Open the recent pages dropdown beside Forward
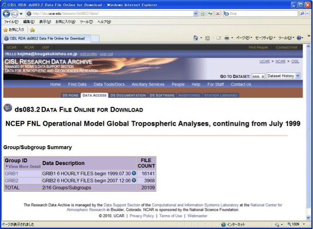 pos(21,14)
